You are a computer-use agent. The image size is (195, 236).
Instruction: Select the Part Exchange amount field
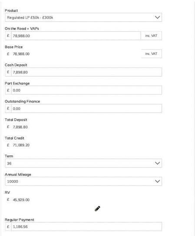(86, 91)
